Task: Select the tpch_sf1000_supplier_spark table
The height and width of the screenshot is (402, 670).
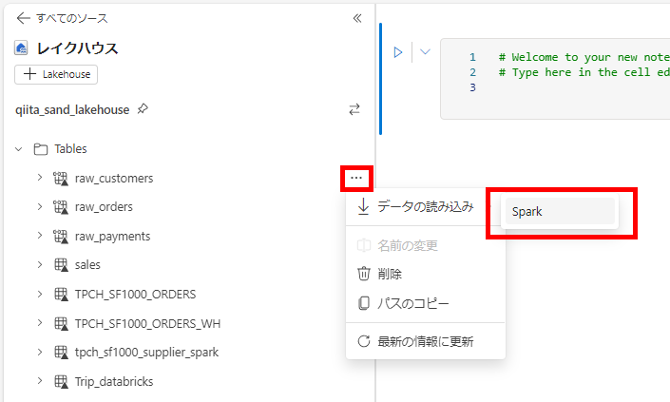Action: (x=146, y=353)
